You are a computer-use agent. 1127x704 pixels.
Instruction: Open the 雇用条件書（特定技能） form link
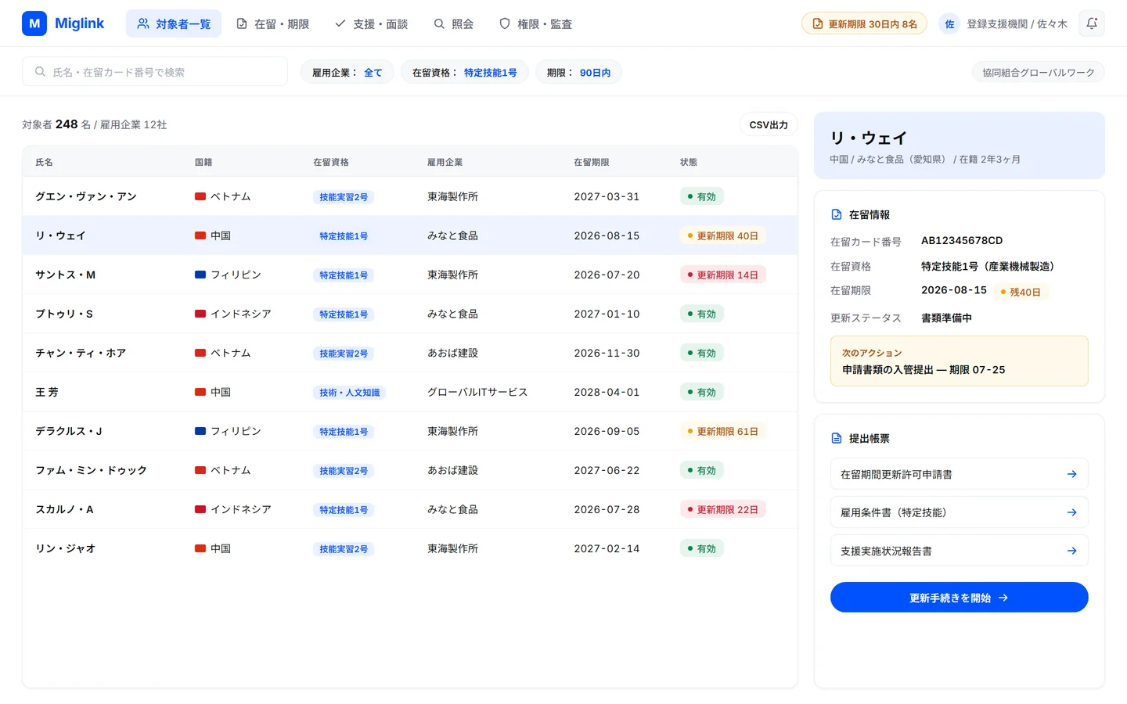(959, 512)
